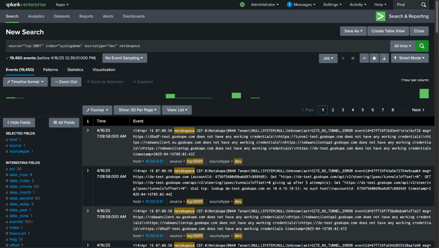This screenshot has width=439, height=248.
Task: Run search with the green magnifier button
Action: point(422,46)
